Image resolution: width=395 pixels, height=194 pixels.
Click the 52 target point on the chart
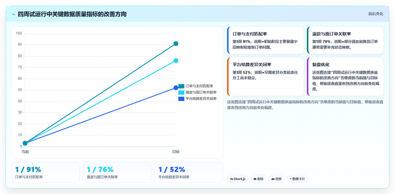click(176, 88)
